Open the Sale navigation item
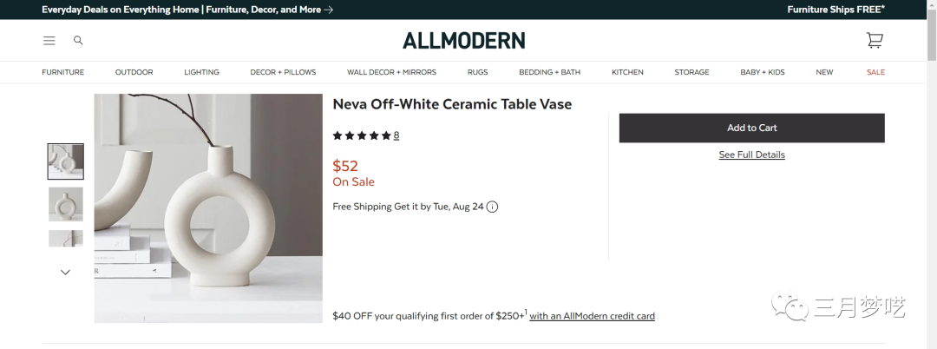 pyautogui.click(x=875, y=72)
